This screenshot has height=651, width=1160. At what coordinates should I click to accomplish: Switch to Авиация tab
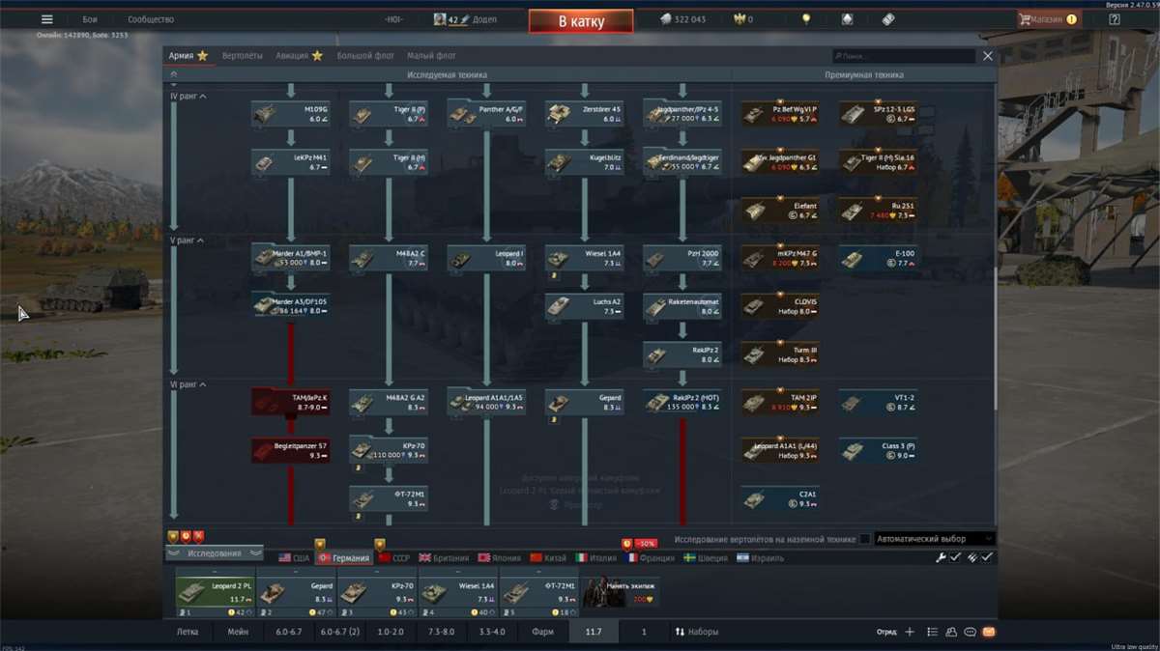pos(299,56)
